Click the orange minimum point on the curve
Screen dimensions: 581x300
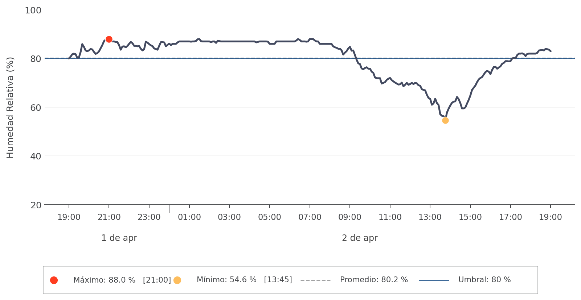[x=445, y=120]
